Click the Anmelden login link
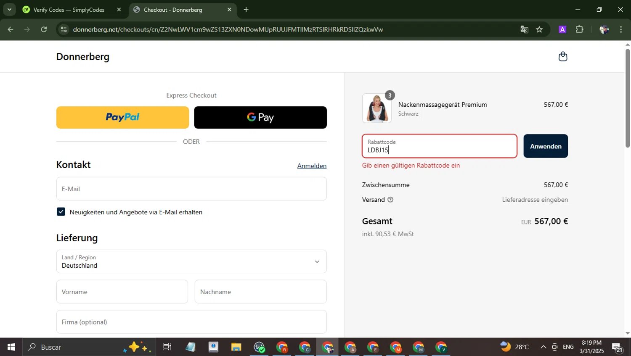 (x=312, y=166)
